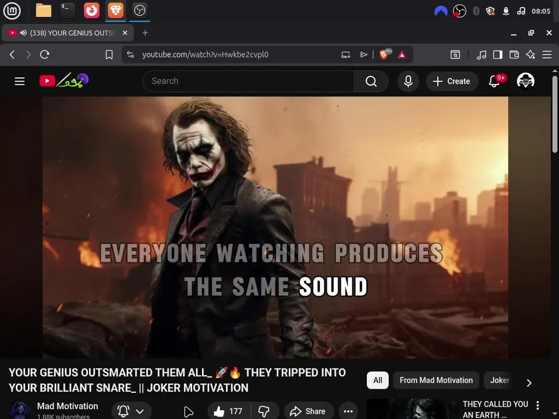Click the send page arrow icon
Image resolution: width=559 pixels, height=419 pixels.
(363, 55)
